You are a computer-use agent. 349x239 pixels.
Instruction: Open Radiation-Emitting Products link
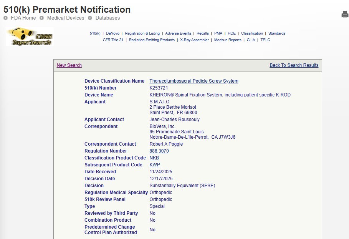[x=152, y=40]
